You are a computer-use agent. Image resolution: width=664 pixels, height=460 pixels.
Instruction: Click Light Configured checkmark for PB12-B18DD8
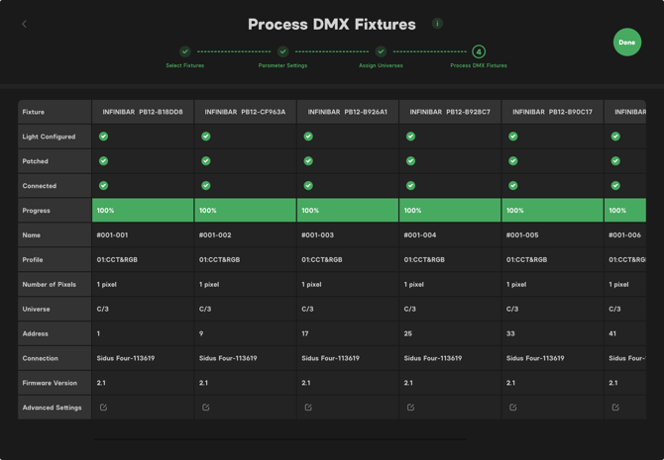(103, 137)
